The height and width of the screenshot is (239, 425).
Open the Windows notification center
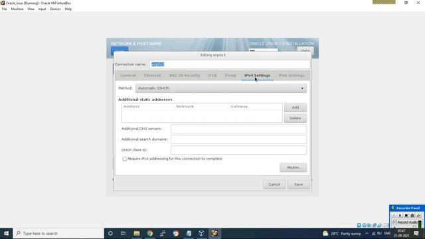[416, 233]
